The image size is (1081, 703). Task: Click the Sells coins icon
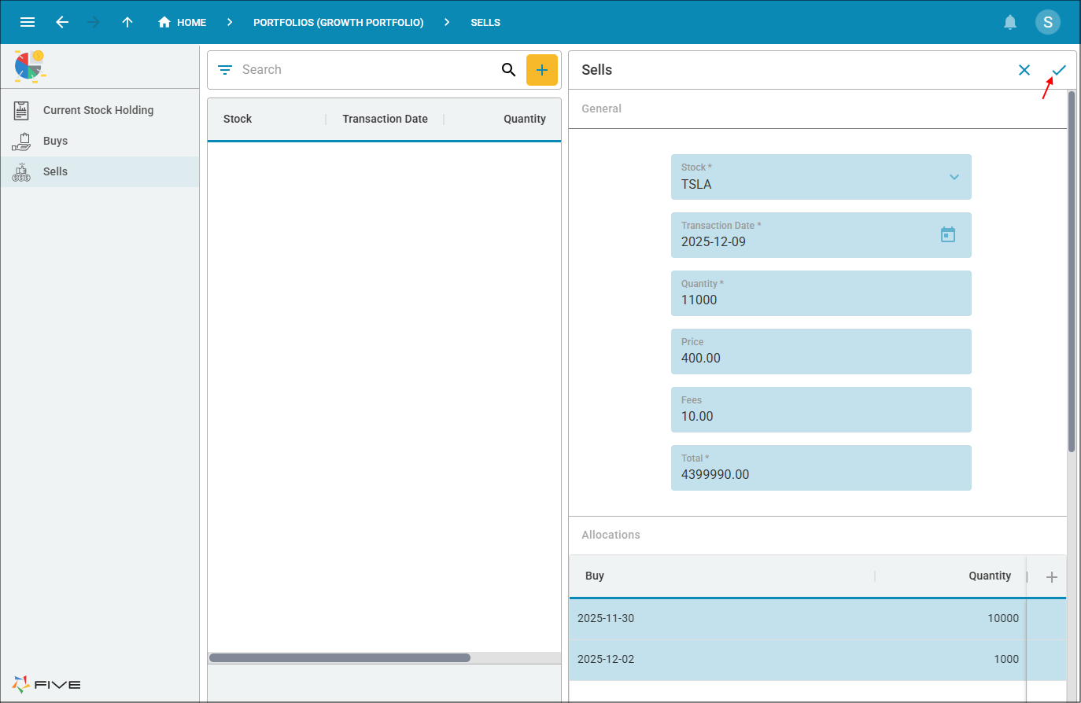point(21,172)
